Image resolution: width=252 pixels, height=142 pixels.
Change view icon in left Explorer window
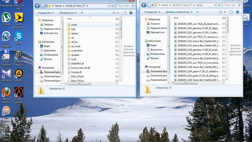pos(114,13)
